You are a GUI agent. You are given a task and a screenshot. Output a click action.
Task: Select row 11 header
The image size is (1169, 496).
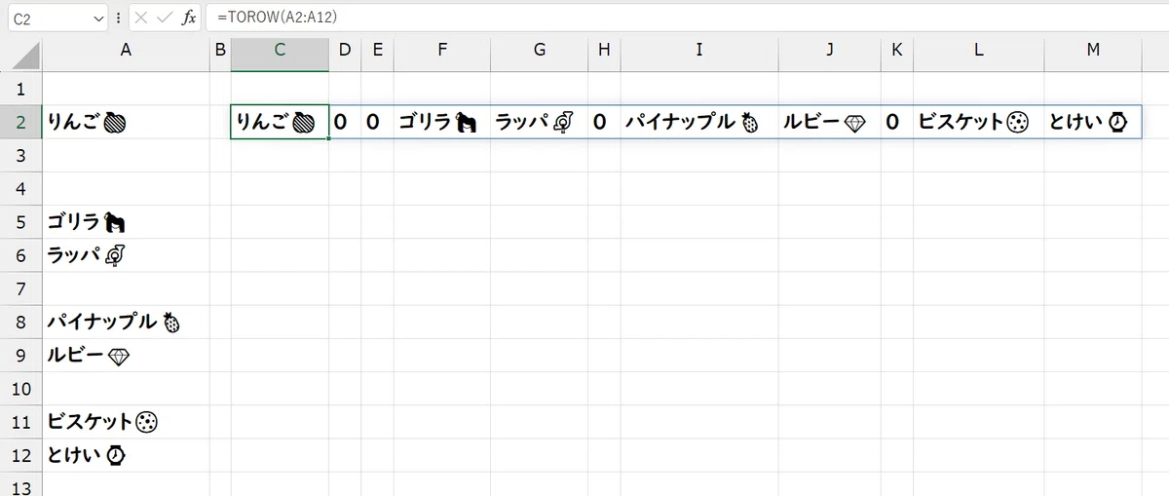[21, 422]
